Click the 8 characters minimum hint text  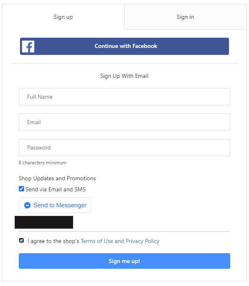tap(42, 163)
